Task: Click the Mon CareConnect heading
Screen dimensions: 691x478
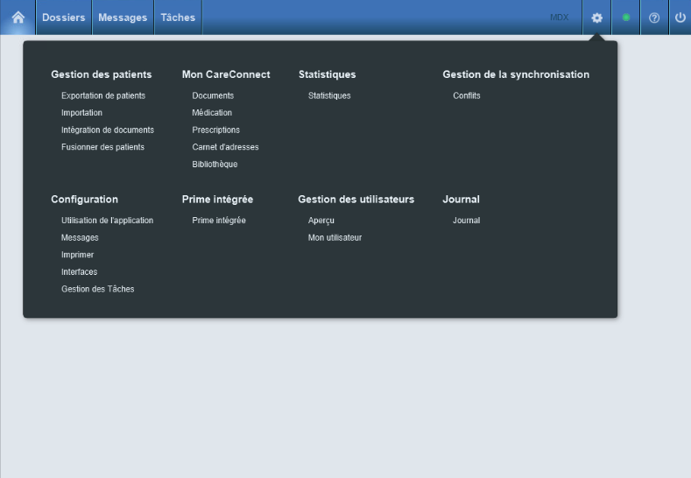Action: [226, 74]
